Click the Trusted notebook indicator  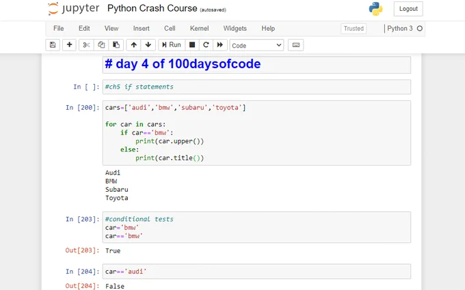click(x=354, y=29)
